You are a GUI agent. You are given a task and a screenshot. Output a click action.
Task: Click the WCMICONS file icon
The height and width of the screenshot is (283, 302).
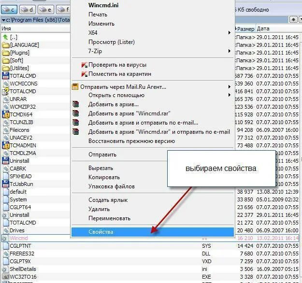[x=6, y=84]
